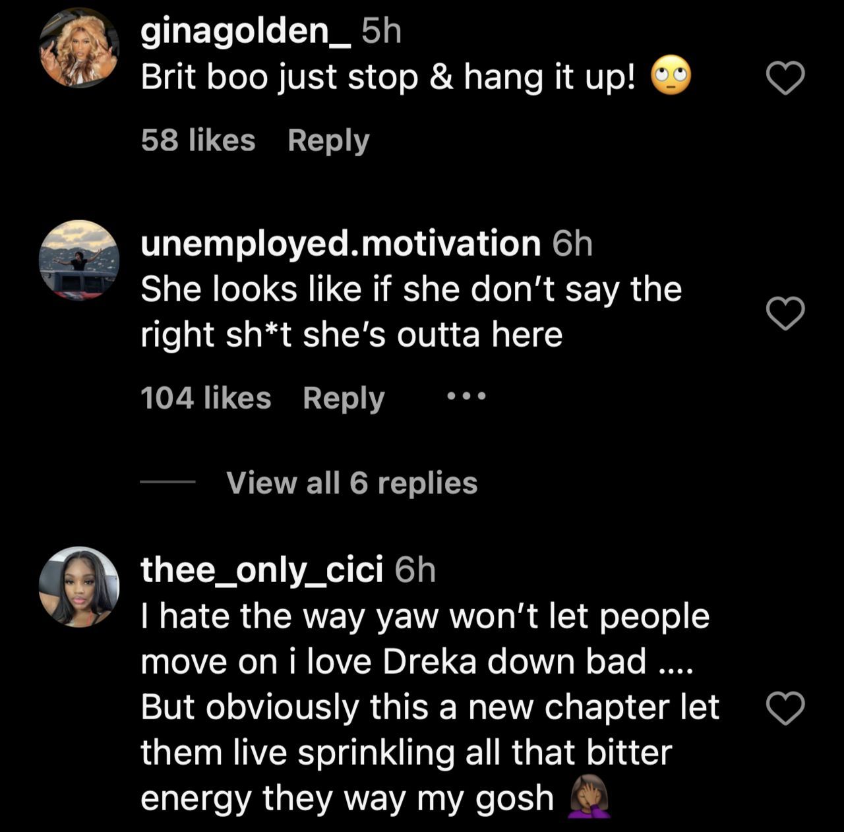
Task: View who gave the 104 likes
Action: (206, 398)
